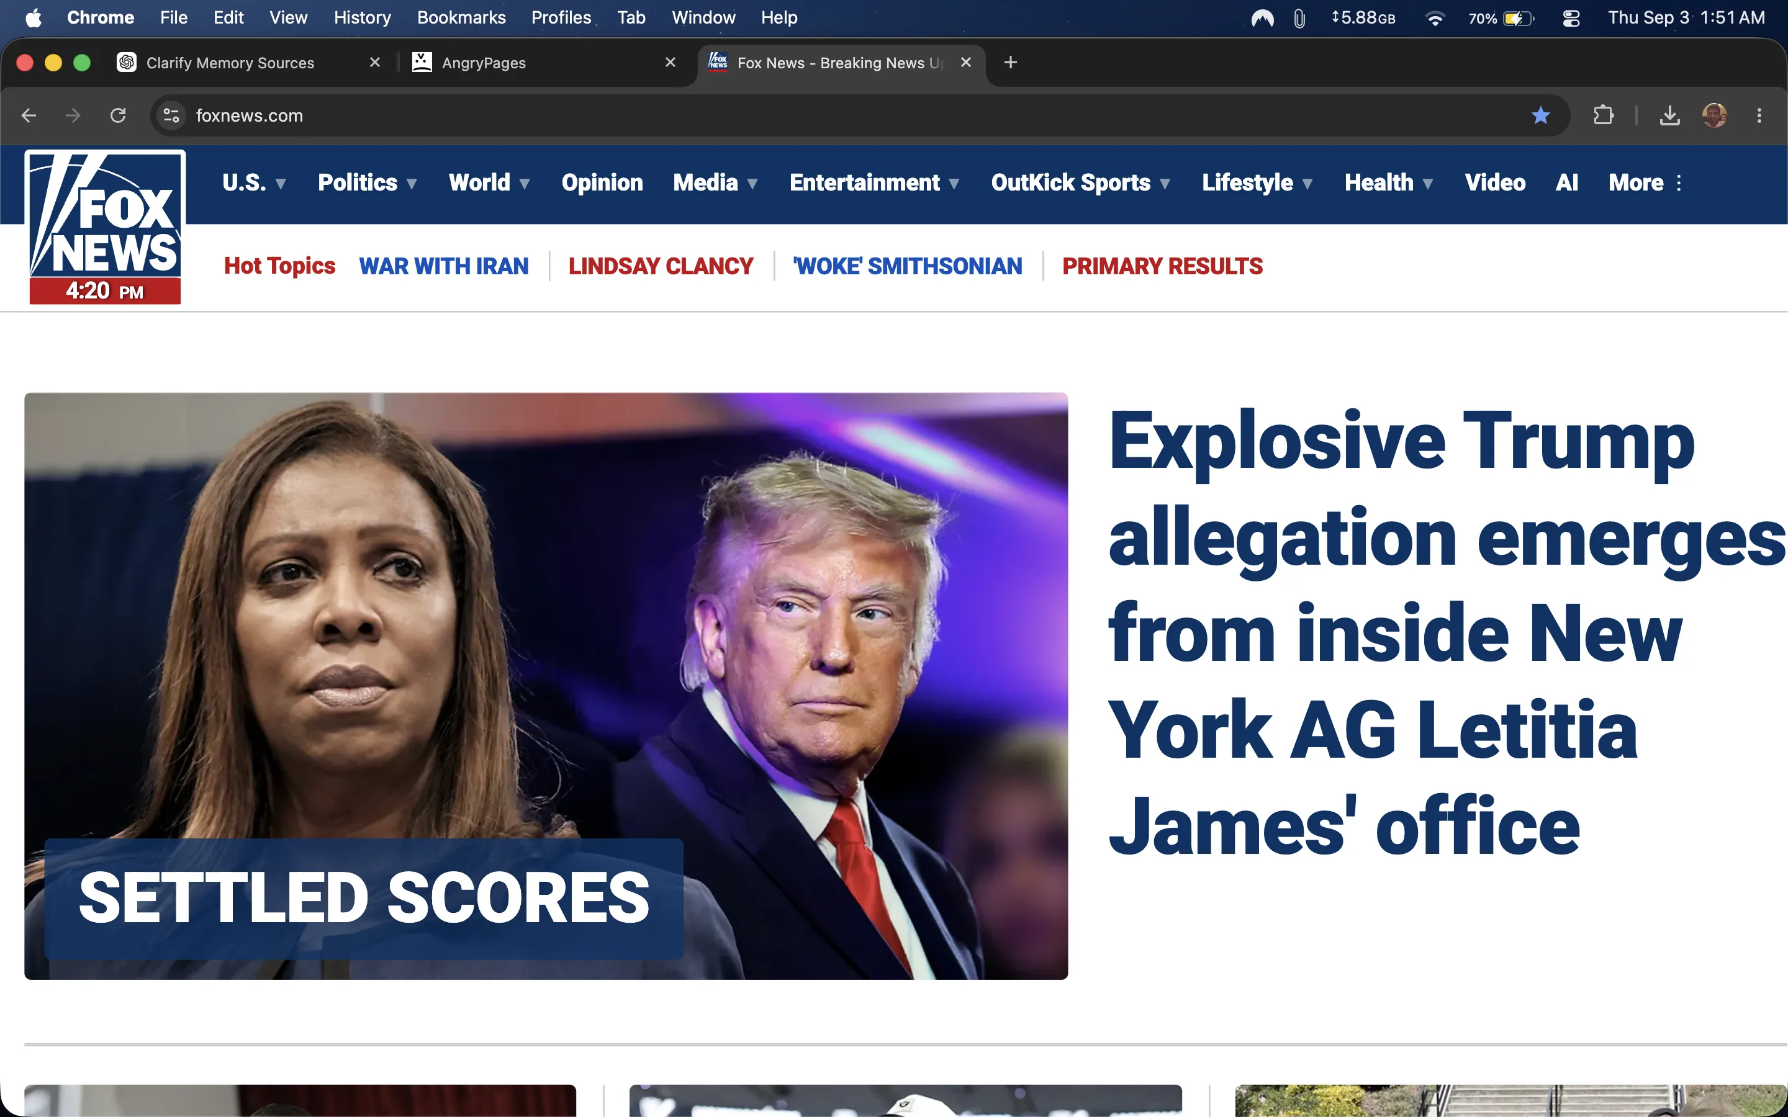Screen dimensions: 1788x1117
Task: Open the Profiles menu
Action: pos(561,18)
